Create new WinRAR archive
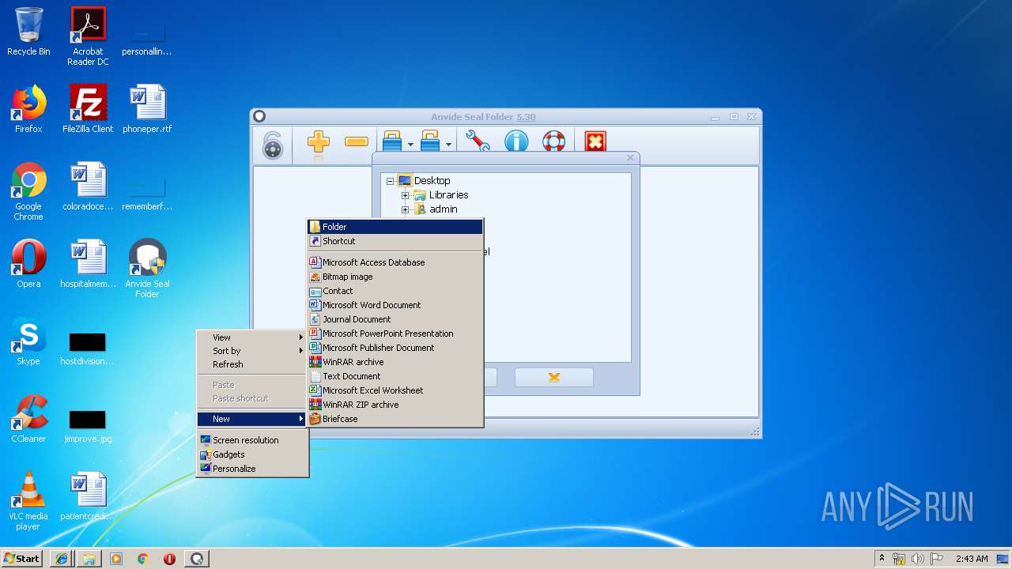The image size is (1012, 569). pyautogui.click(x=395, y=362)
